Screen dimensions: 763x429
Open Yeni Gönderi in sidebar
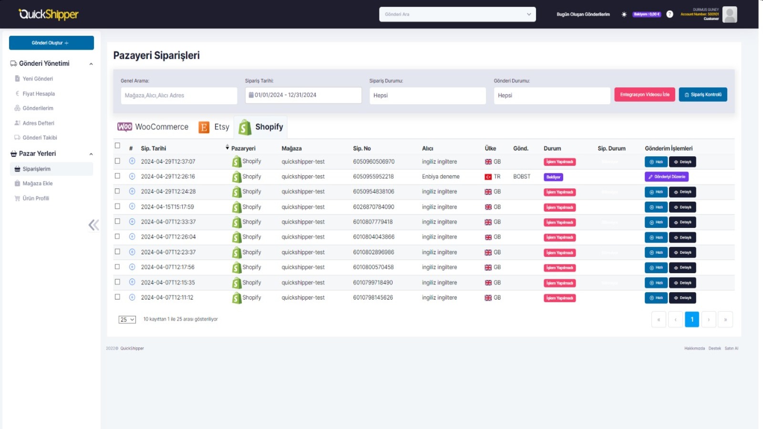(x=38, y=79)
